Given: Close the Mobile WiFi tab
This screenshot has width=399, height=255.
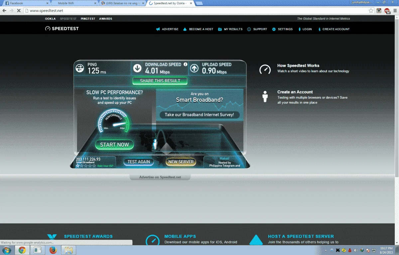Looking at the screenshot, I should point(95,3).
